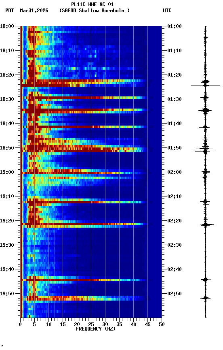Click the '5' frequency axis label
This screenshot has width=223, height=350.
[x=34, y=324]
